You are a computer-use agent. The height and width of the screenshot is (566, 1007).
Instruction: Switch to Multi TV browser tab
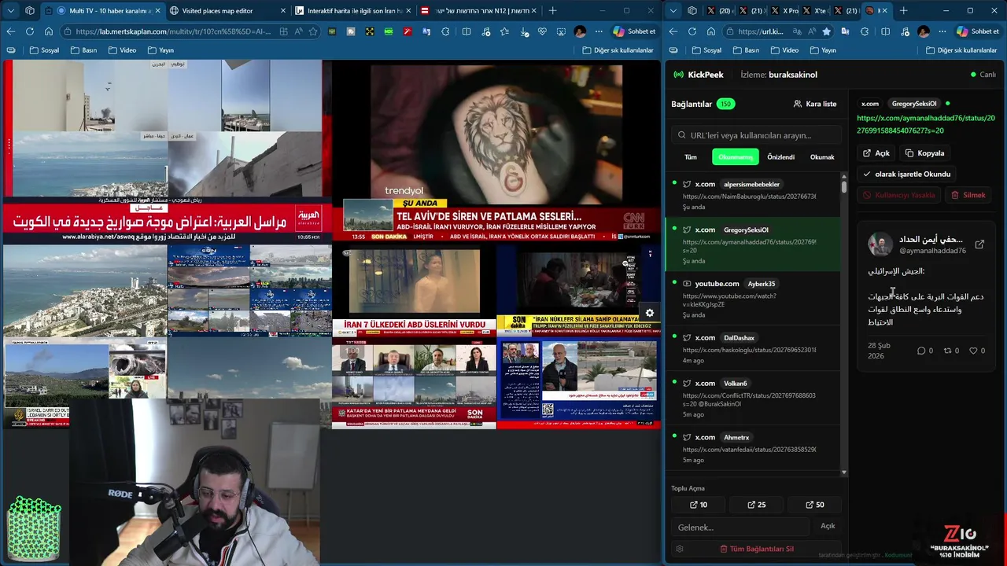[x=102, y=11]
